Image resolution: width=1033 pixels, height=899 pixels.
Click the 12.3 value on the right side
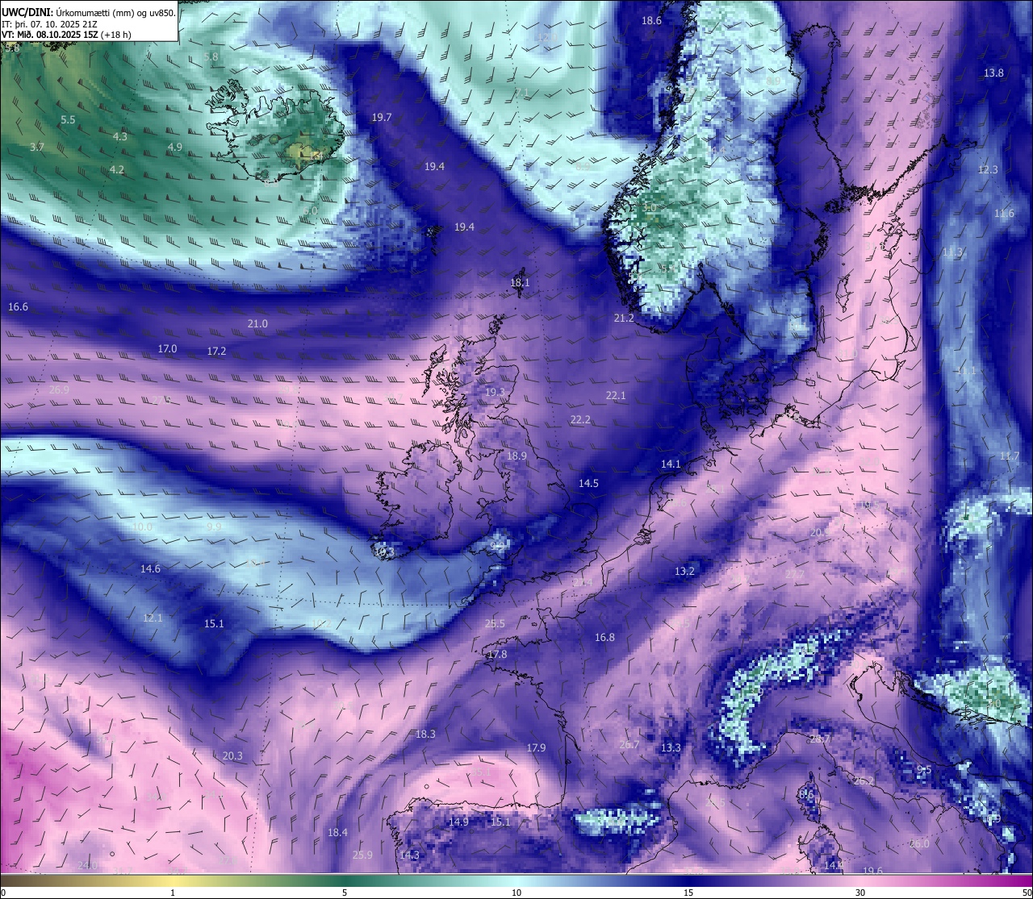point(988,170)
